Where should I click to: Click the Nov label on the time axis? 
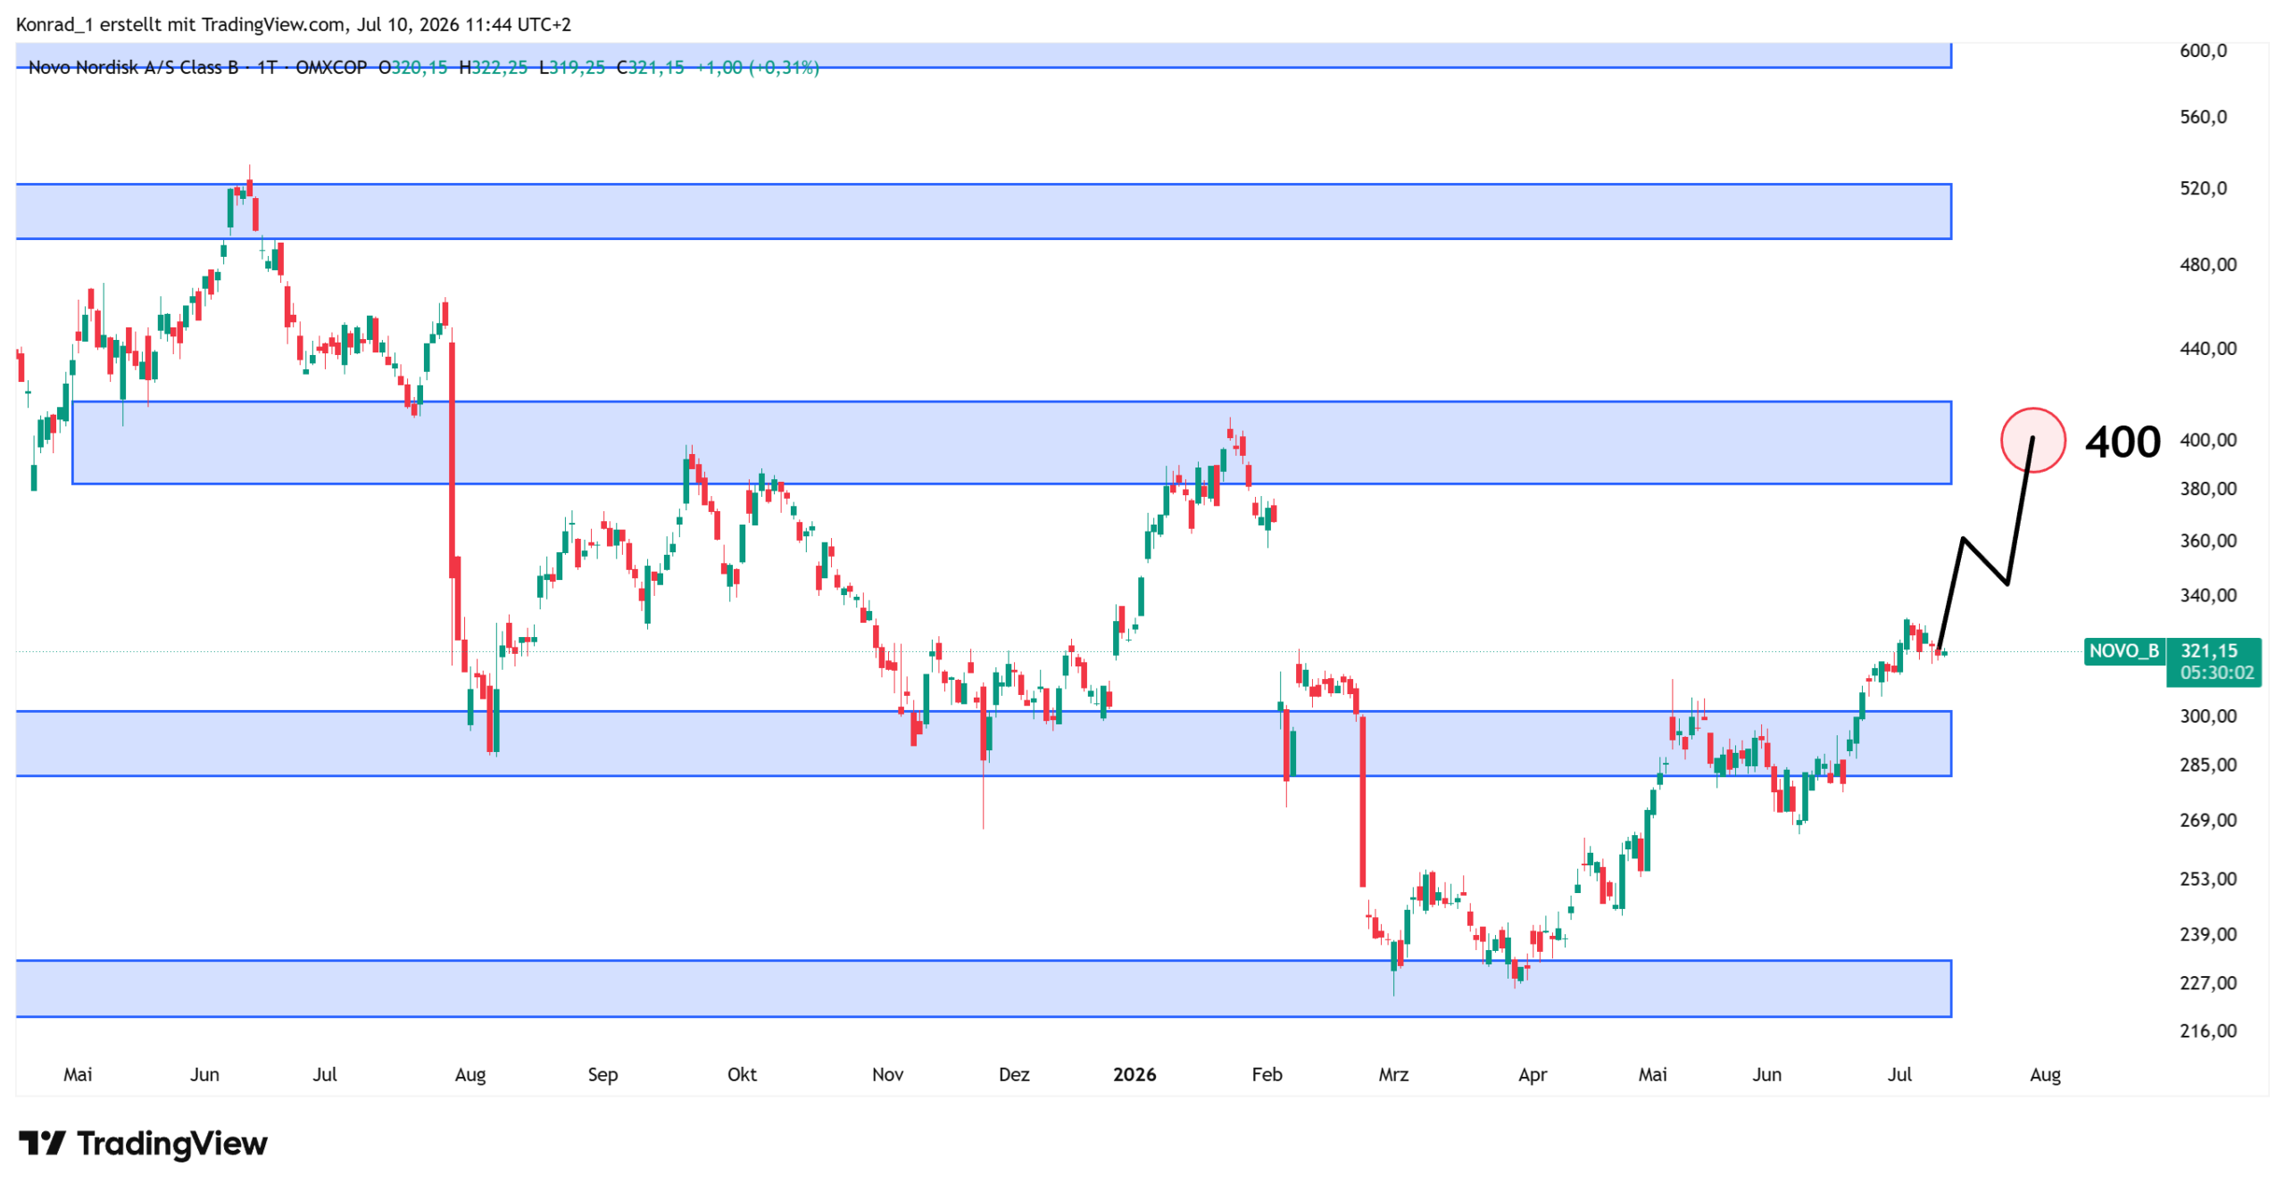point(887,1074)
